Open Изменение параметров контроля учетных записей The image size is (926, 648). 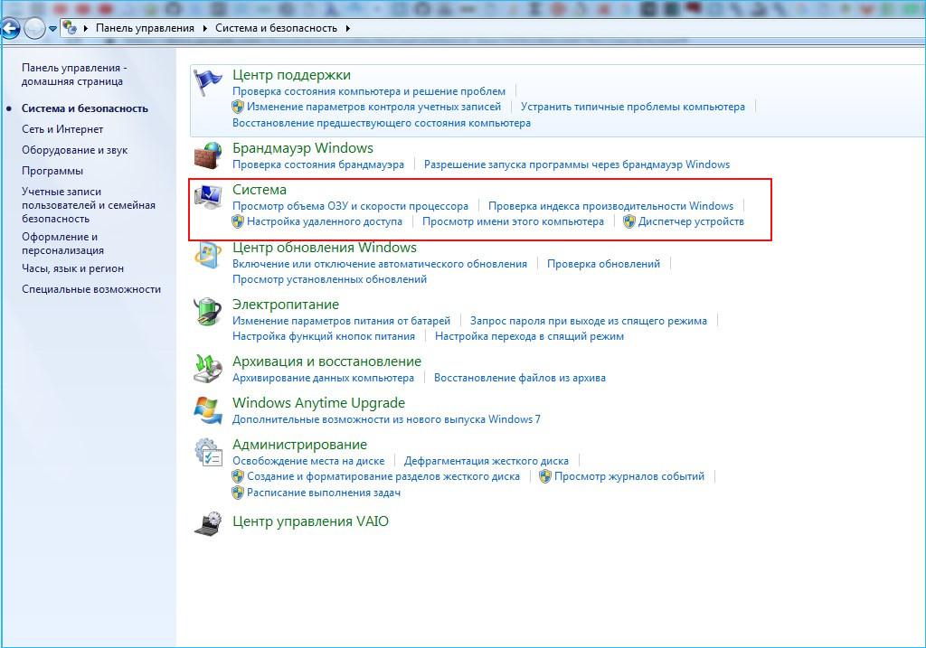pyautogui.click(x=373, y=107)
